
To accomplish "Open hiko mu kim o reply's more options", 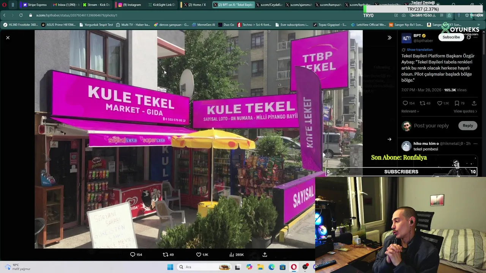I will pos(475,144).
